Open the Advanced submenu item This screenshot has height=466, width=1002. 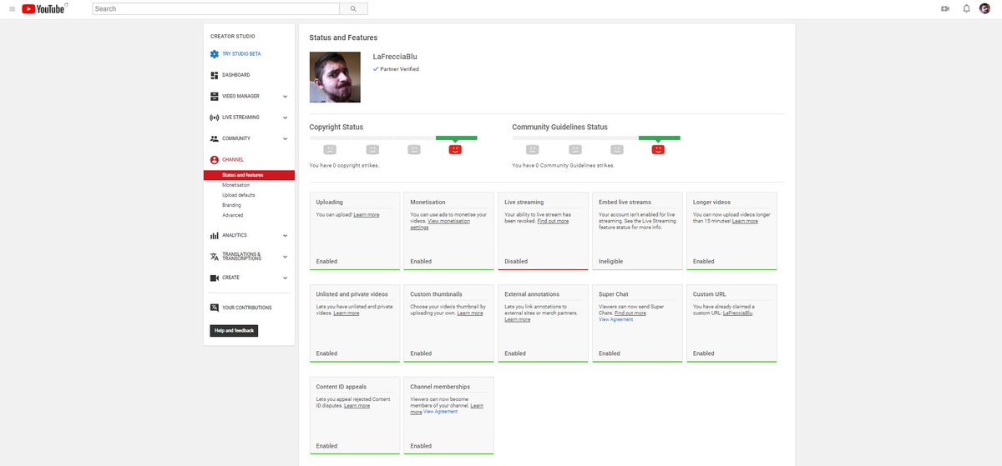[233, 215]
